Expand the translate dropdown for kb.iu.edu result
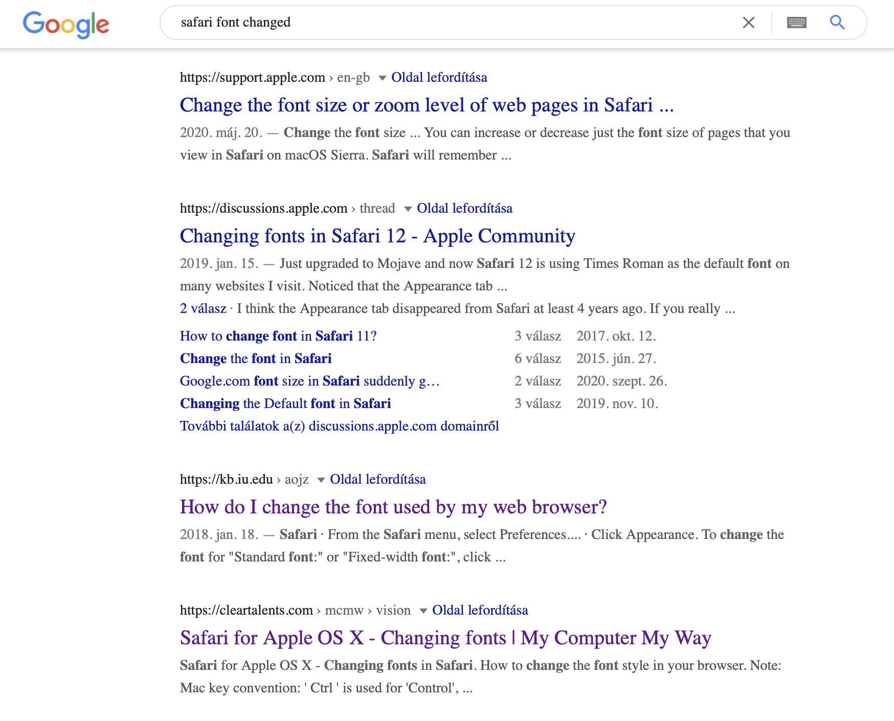The height and width of the screenshot is (721, 894). 321,480
